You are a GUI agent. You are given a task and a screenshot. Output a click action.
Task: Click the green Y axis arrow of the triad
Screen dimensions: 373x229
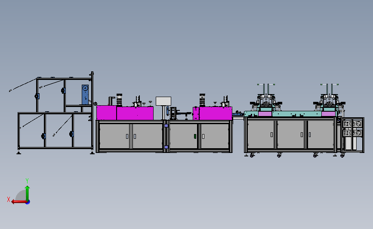click(28, 193)
